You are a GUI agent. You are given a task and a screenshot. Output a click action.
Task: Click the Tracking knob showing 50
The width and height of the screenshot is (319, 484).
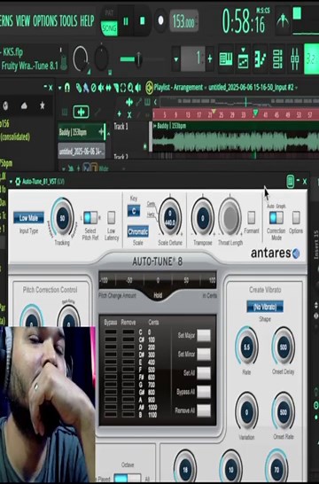62,218
